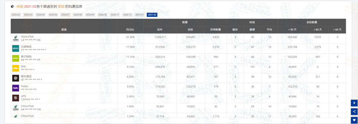Click the 异常数量 column header
This screenshot has height=124, width=358.
click(x=215, y=30)
